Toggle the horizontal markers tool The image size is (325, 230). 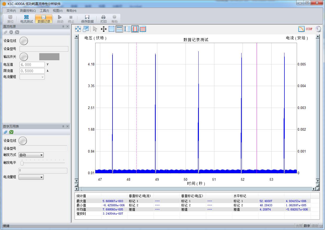(x=143, y=29)
